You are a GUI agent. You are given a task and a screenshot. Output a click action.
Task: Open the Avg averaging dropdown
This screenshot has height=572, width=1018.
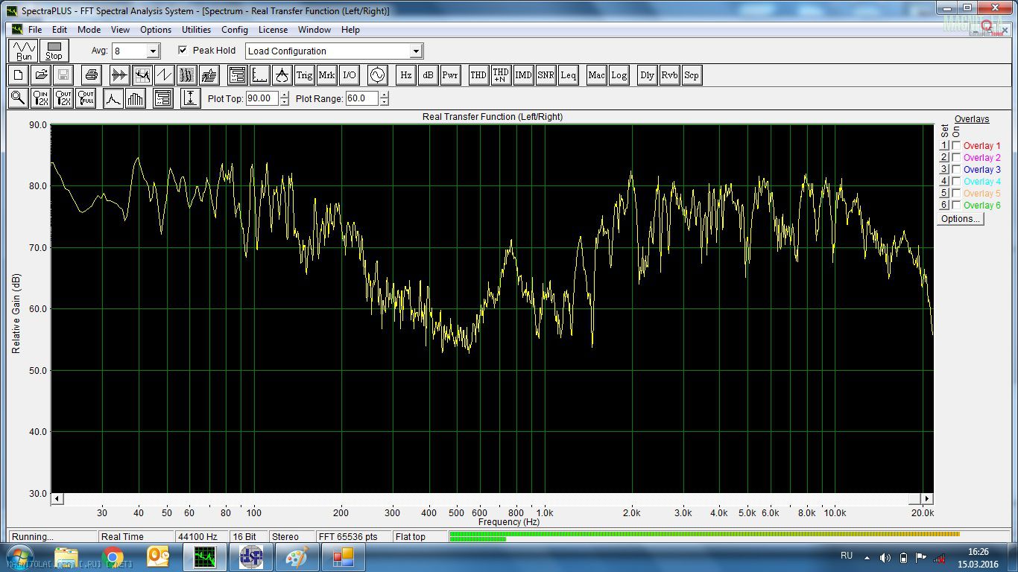(x=153, y=51)
